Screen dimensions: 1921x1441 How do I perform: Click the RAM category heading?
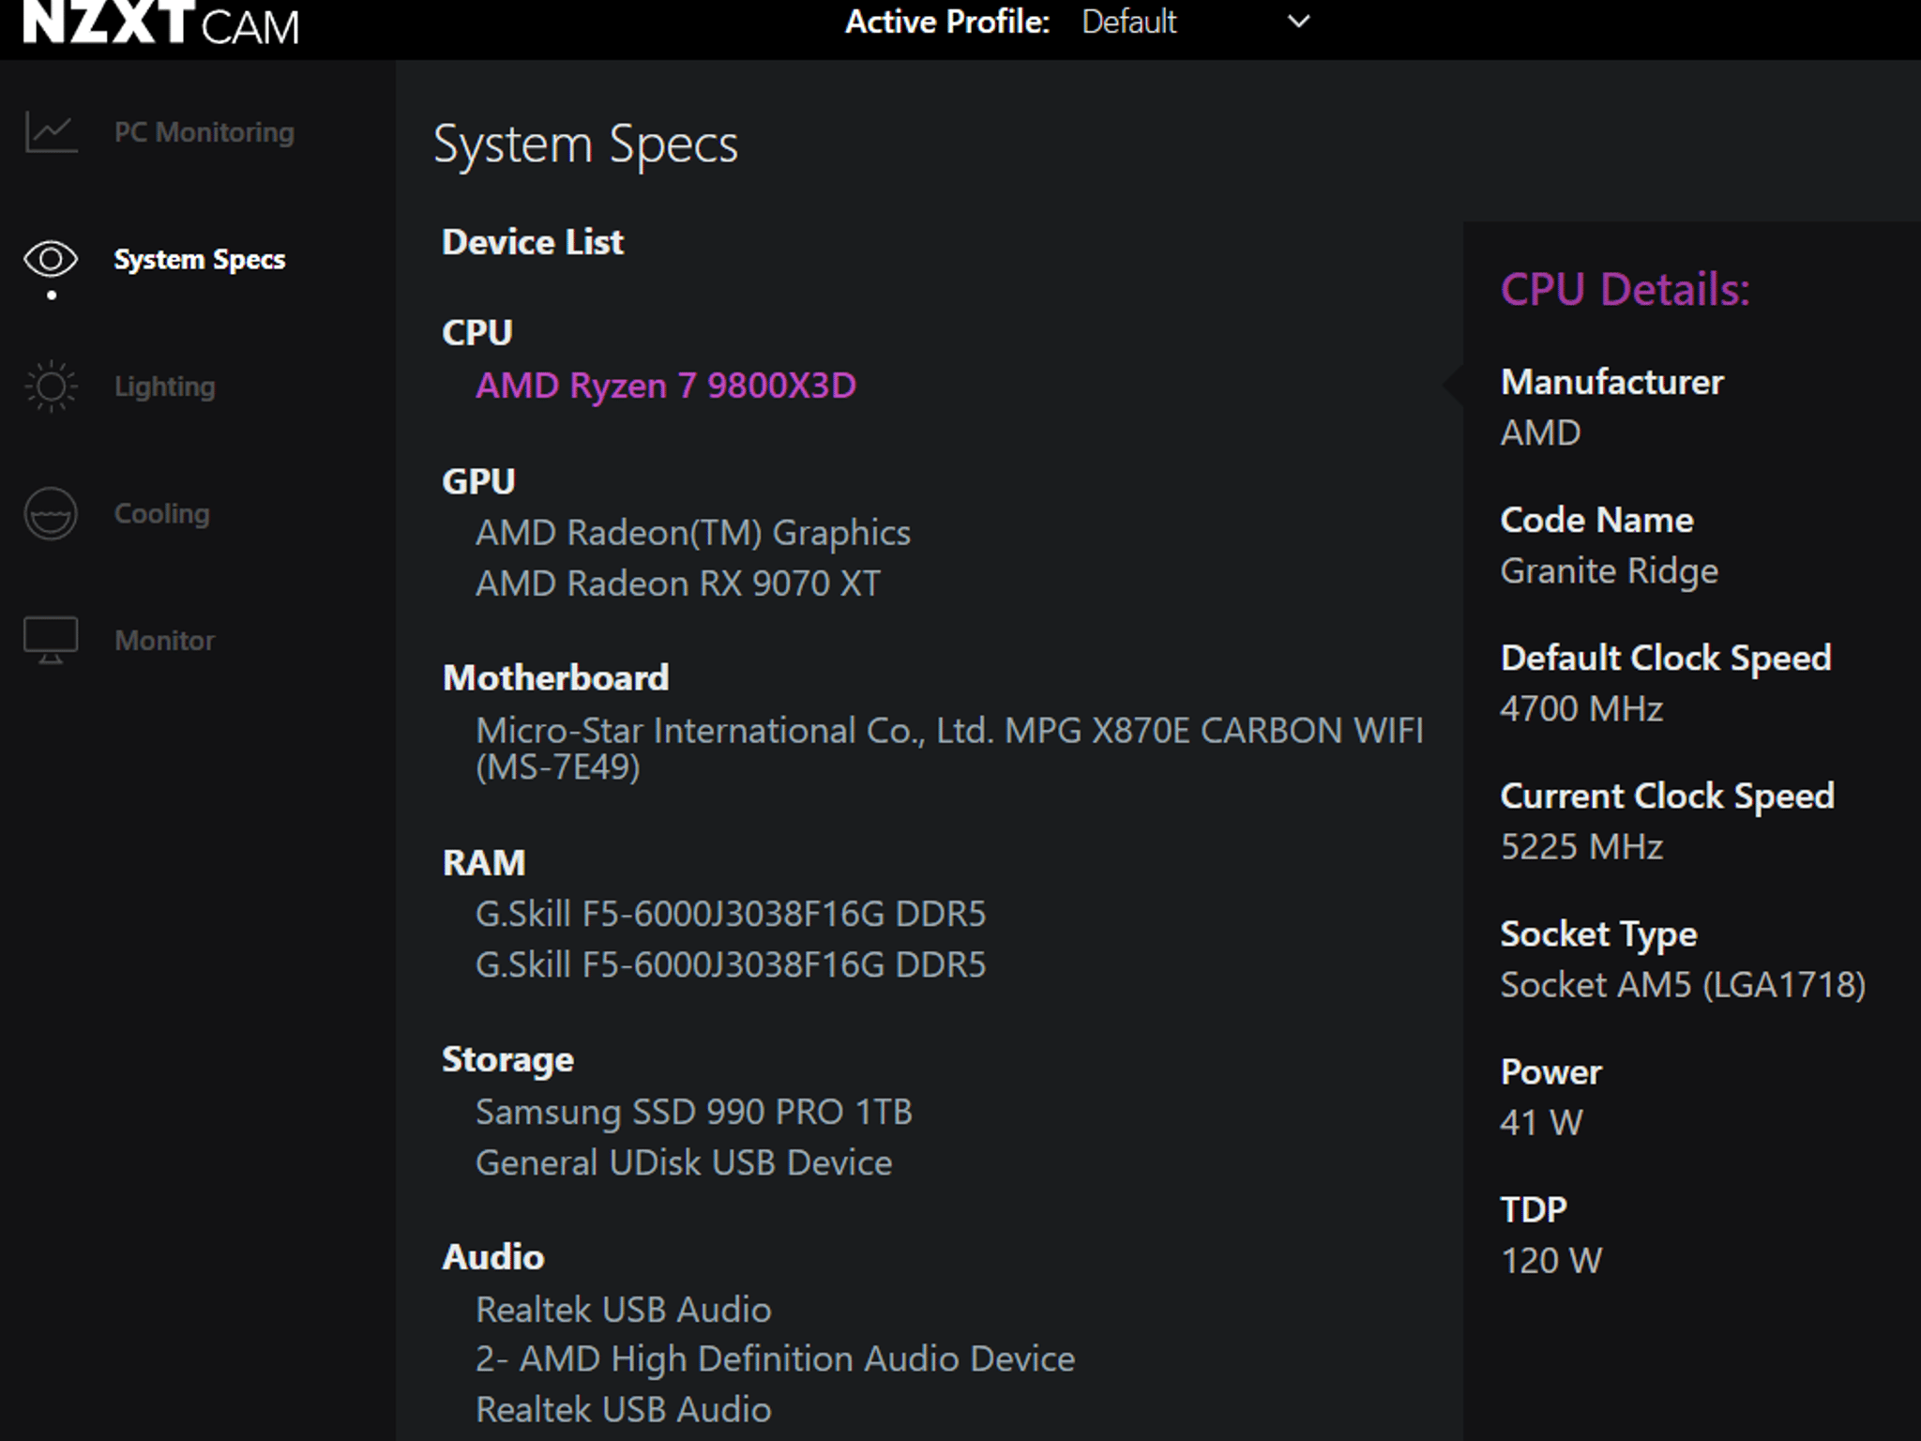pyautogui.click(x=483, y=862)
